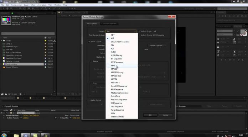Select the Horizontal Type tool
Screen dimensions: 248x137
click(37, 9)
